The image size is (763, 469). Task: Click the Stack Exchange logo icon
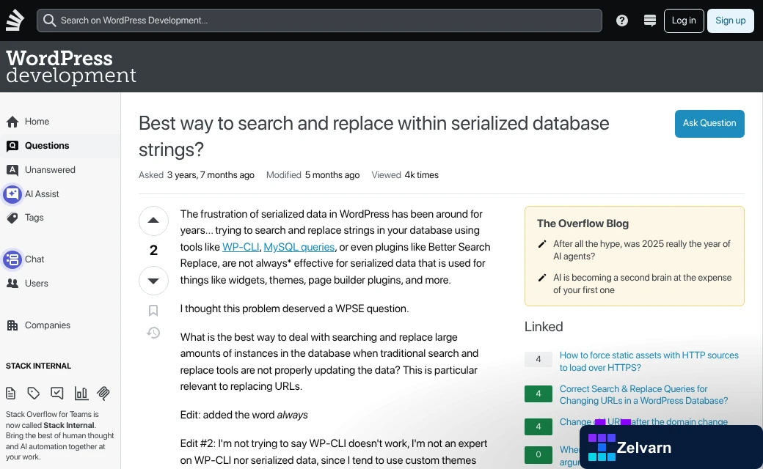point(15,21)
